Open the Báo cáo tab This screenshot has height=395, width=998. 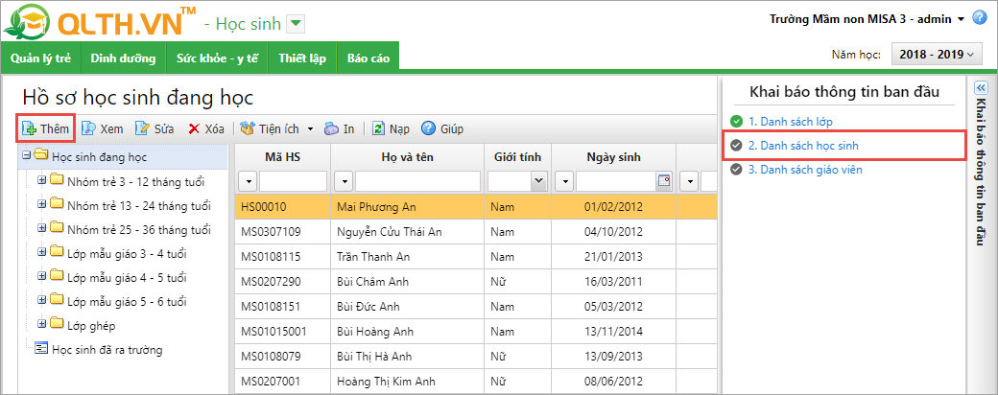pos(368,58)
